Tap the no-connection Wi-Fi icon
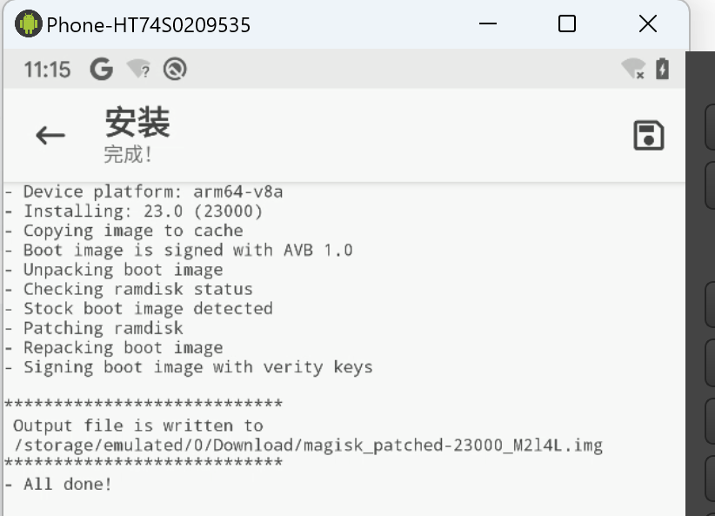This screenshot has height=516, width=715. point(633,69)
